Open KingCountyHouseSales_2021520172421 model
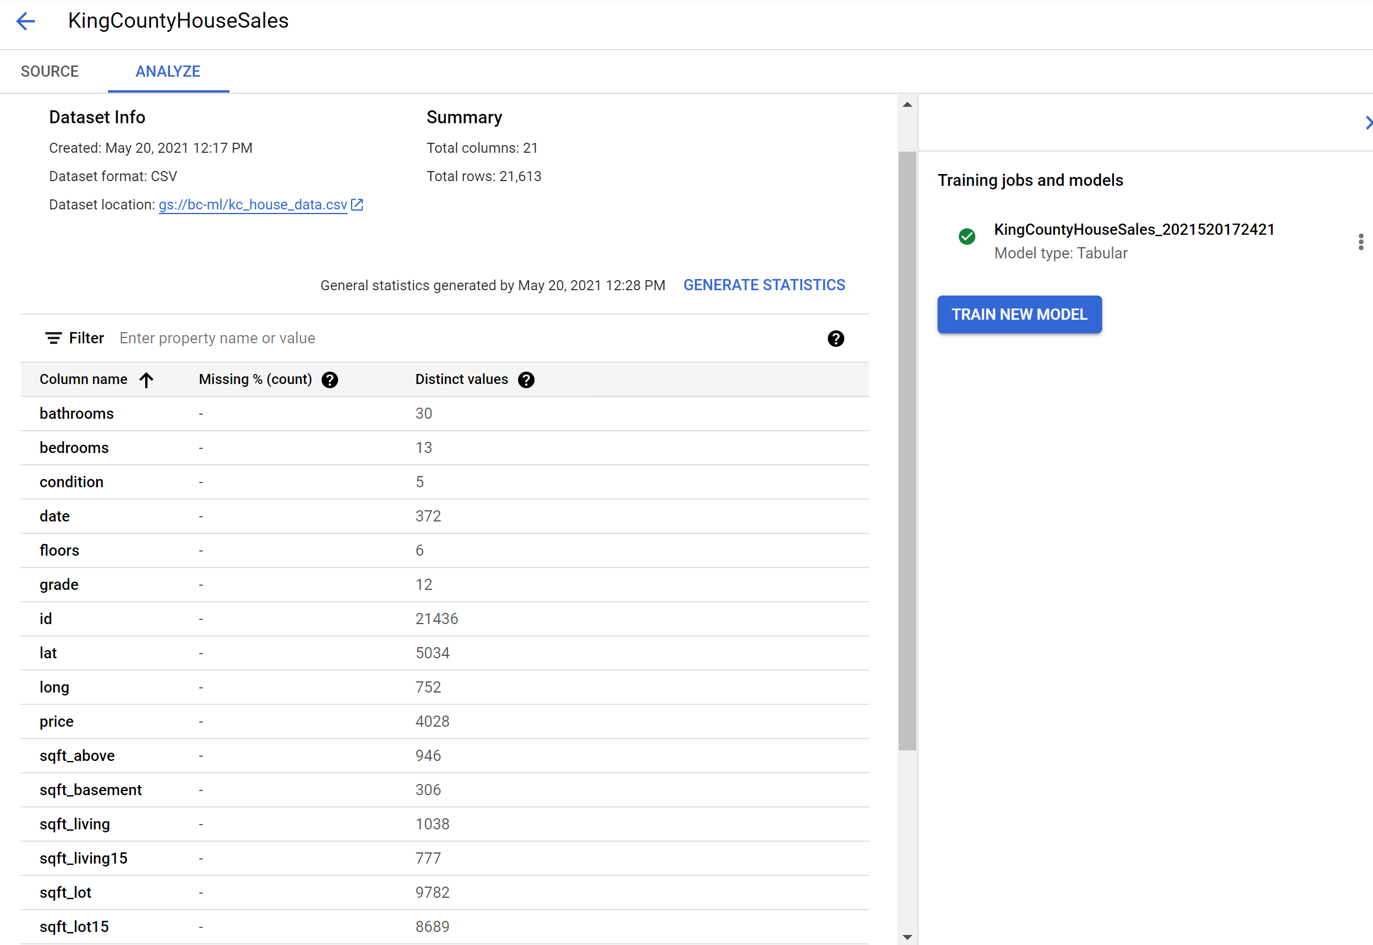 [1134, 229]
